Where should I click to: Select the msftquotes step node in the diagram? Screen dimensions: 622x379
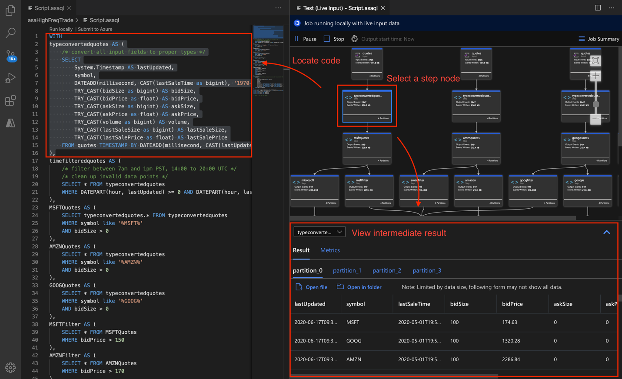tap(367, 148)
